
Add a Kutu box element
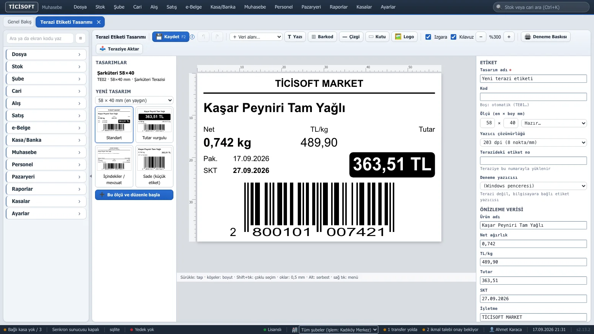pos(377,37)
